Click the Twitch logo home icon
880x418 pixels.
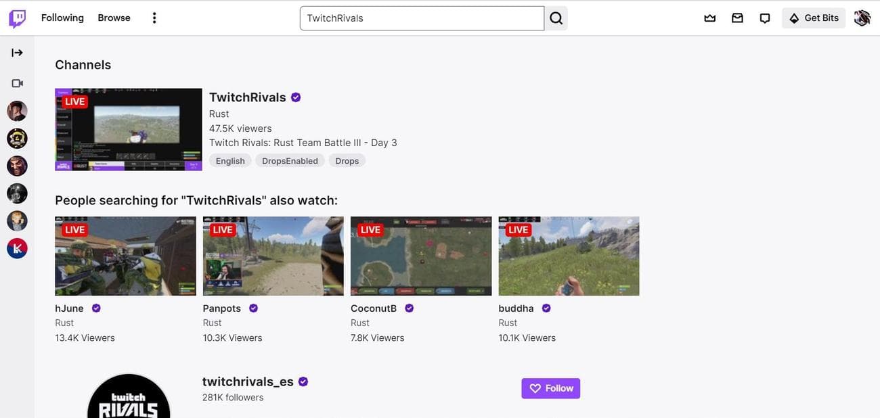(18, 18)
